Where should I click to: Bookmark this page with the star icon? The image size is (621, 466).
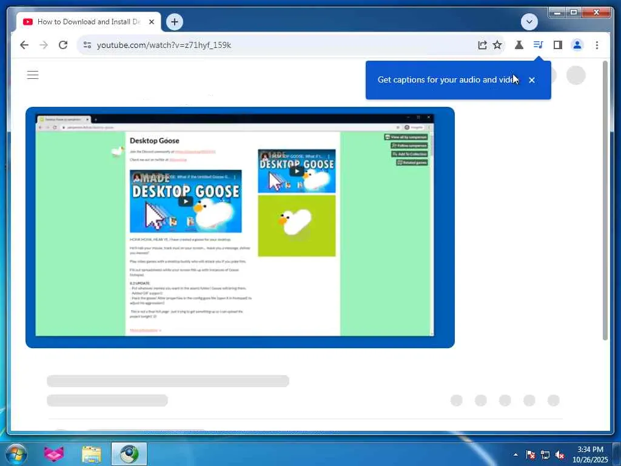pos(497,45)
